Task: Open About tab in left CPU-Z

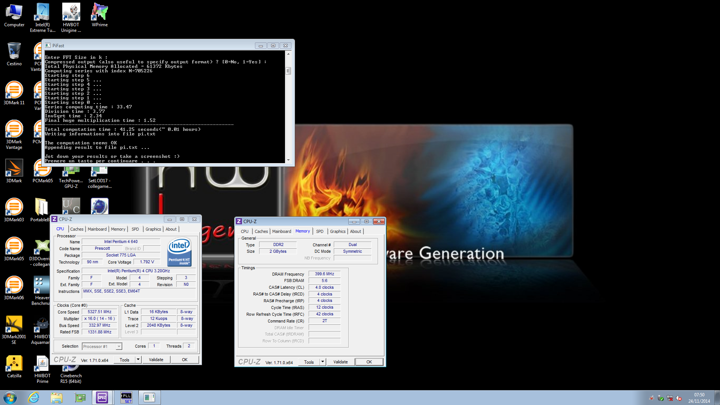Action: pos(171,229)
